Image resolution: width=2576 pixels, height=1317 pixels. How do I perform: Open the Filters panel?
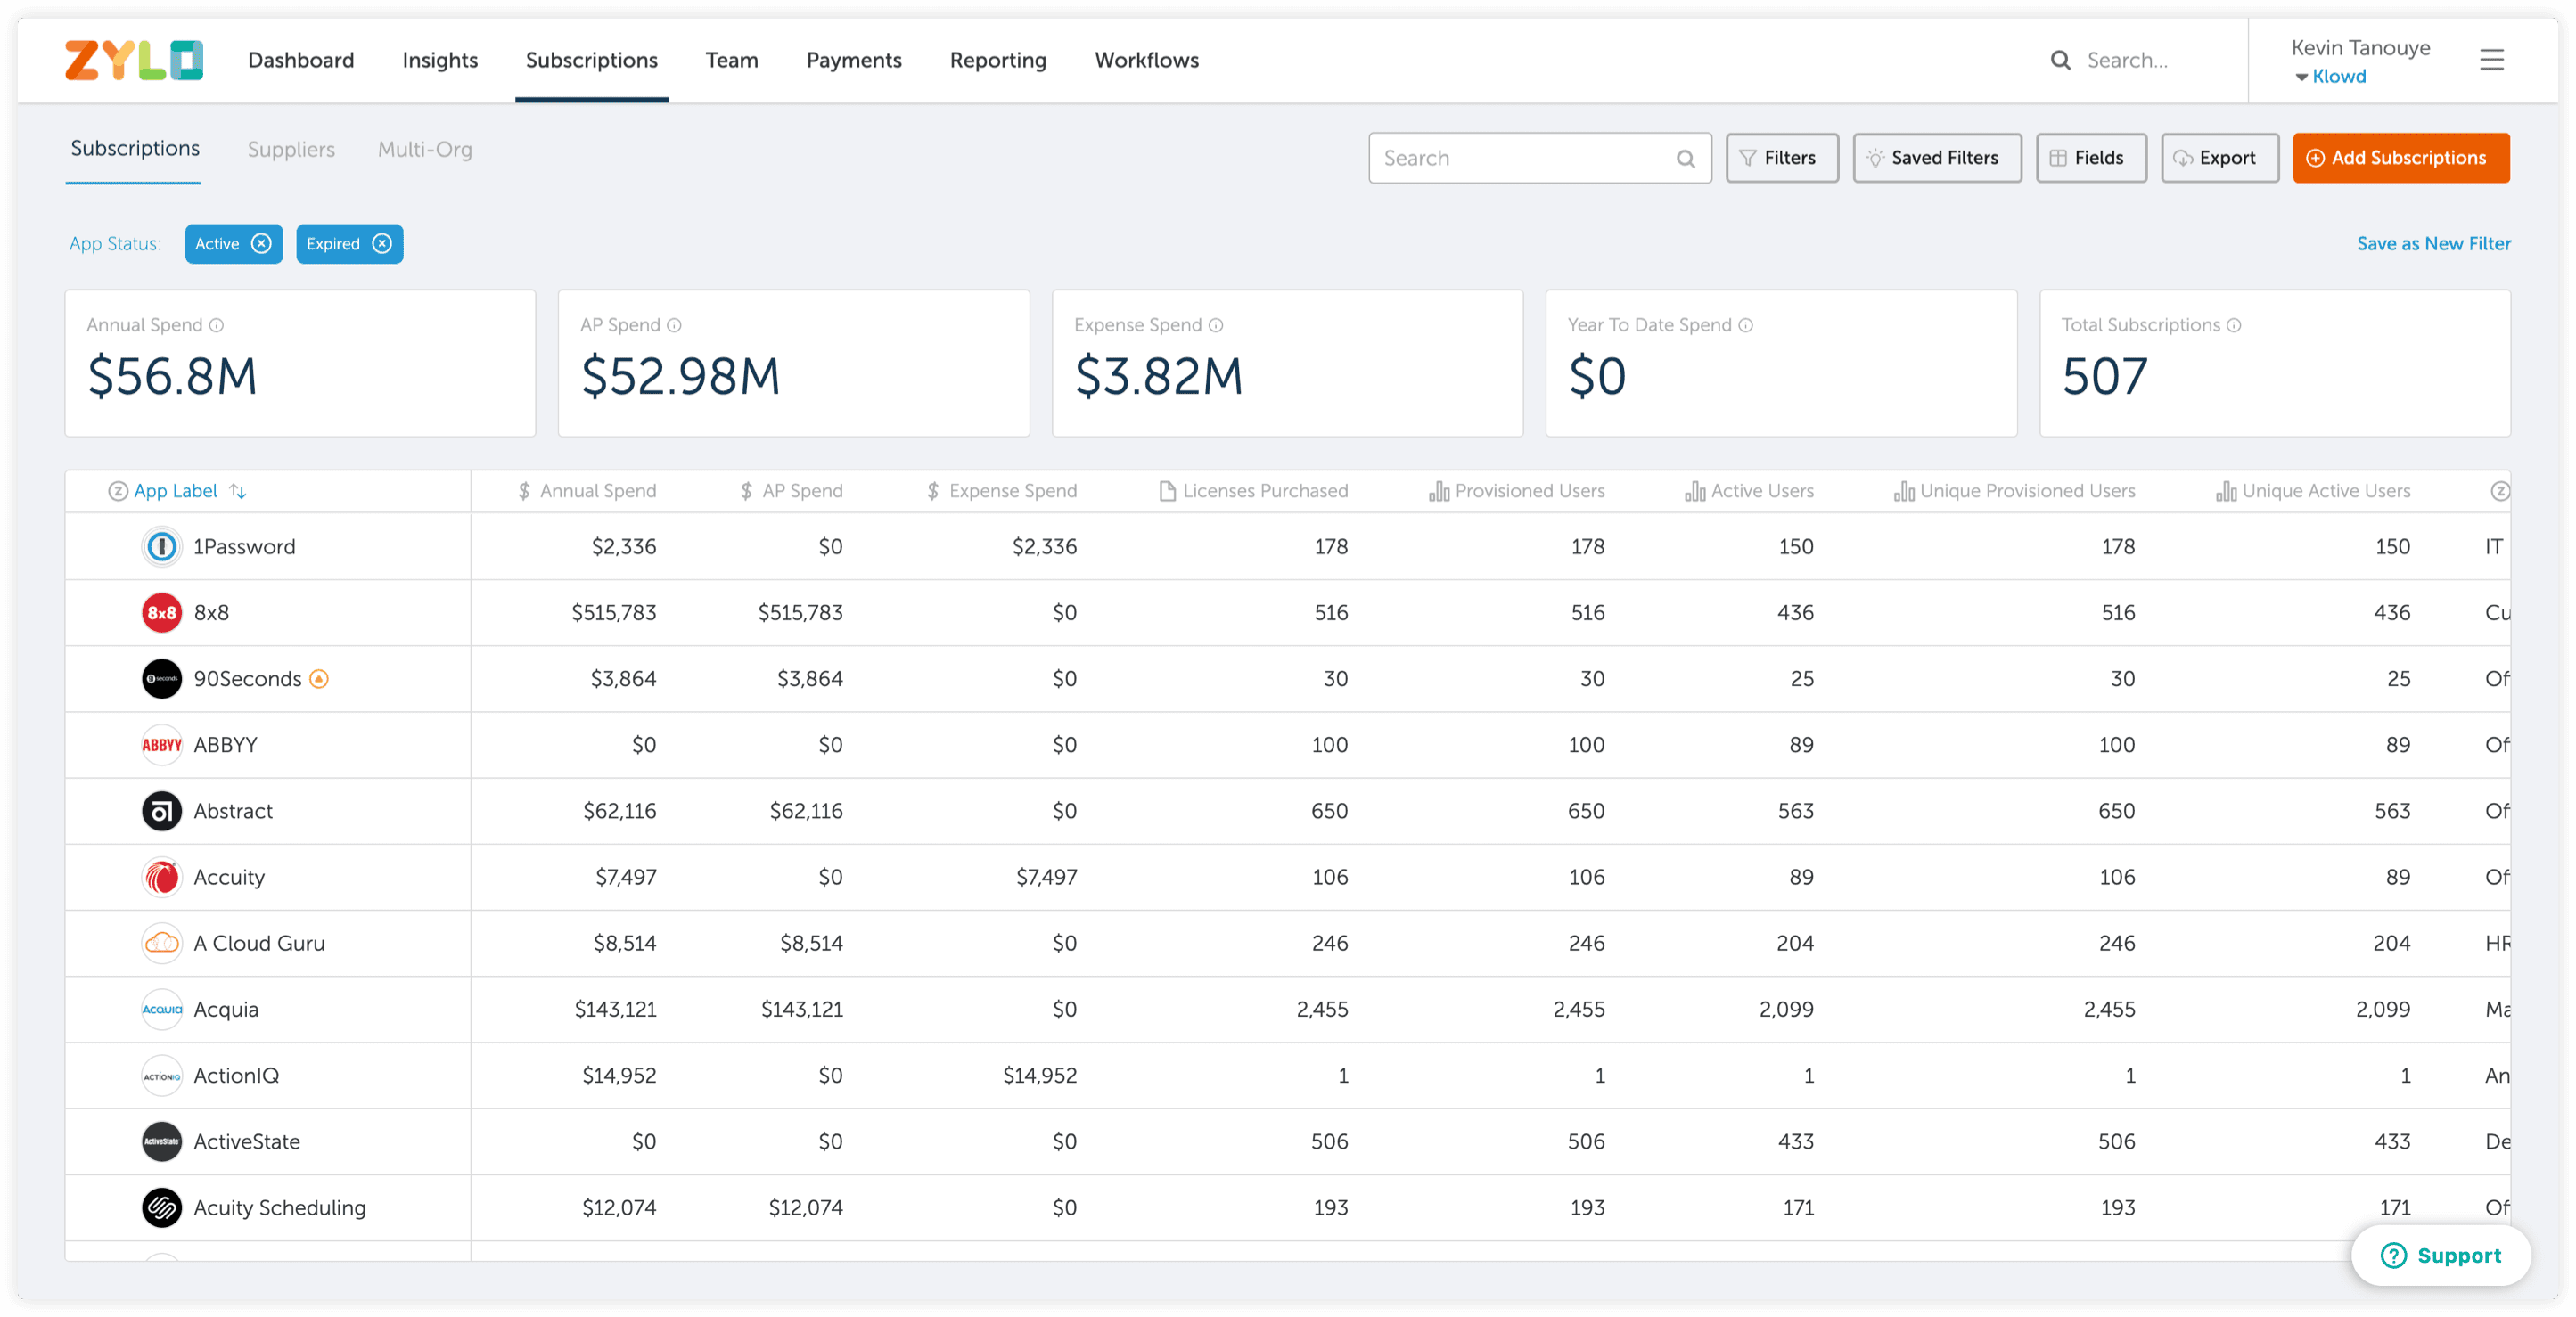point(1781,158)
